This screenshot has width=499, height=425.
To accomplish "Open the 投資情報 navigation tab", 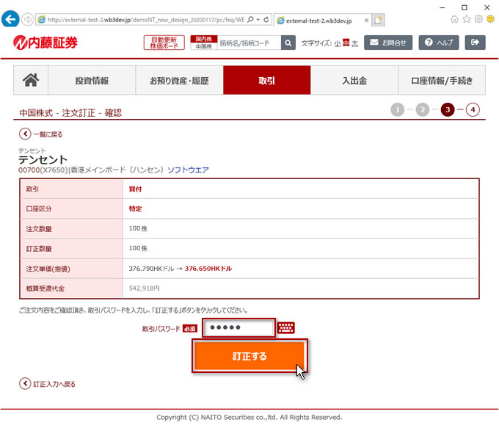I will (92, 80).
